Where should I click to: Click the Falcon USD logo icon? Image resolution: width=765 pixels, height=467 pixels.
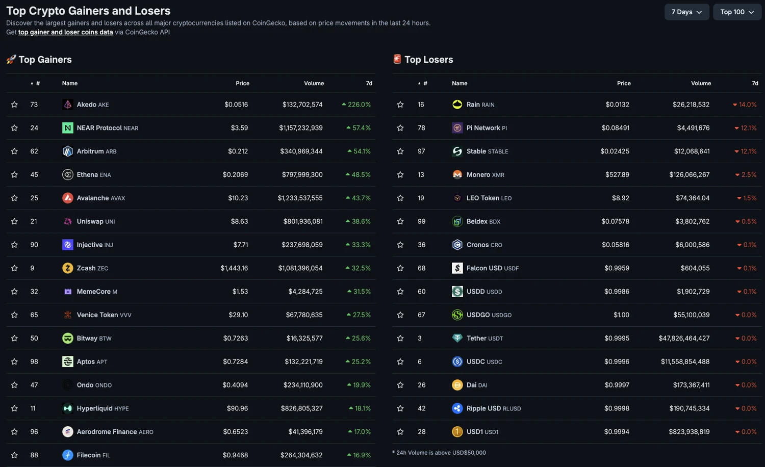click(457, 268)
